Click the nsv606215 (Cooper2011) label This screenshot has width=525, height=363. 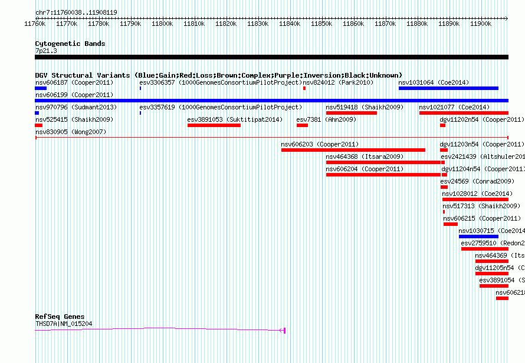coord(482,218)
